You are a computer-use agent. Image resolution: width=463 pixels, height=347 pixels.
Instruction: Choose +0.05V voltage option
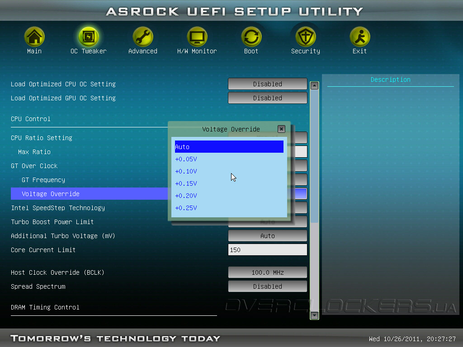pyautogui.click(x=229, y=159)
